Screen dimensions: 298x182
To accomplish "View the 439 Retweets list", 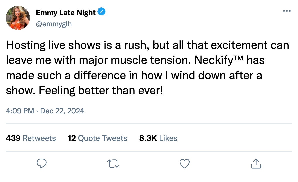I will tap(31, 138).
